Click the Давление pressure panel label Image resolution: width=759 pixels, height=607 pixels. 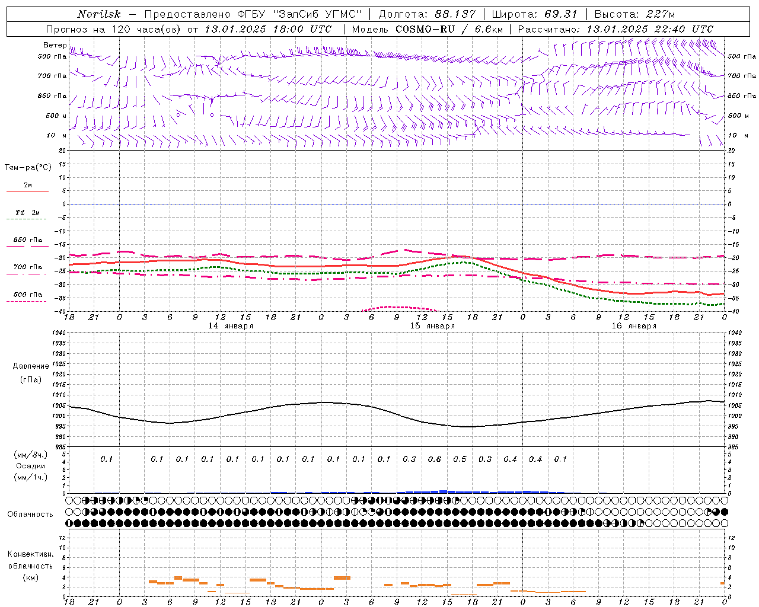(x=30, y=366)
